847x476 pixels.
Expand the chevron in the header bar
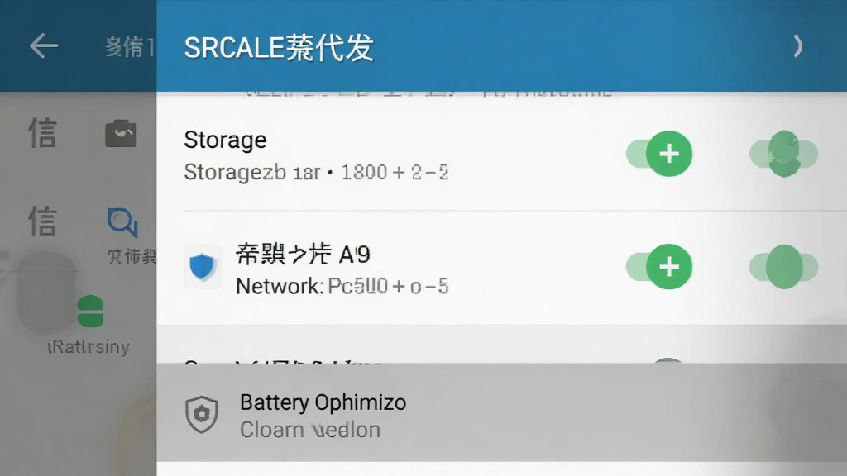pyautogui.click(x=798, y=46)
